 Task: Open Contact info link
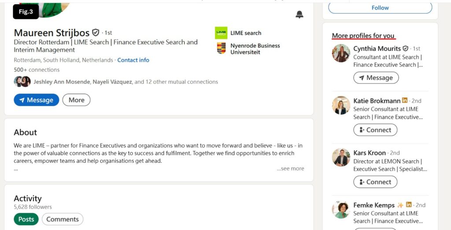[x=133, y=60]
